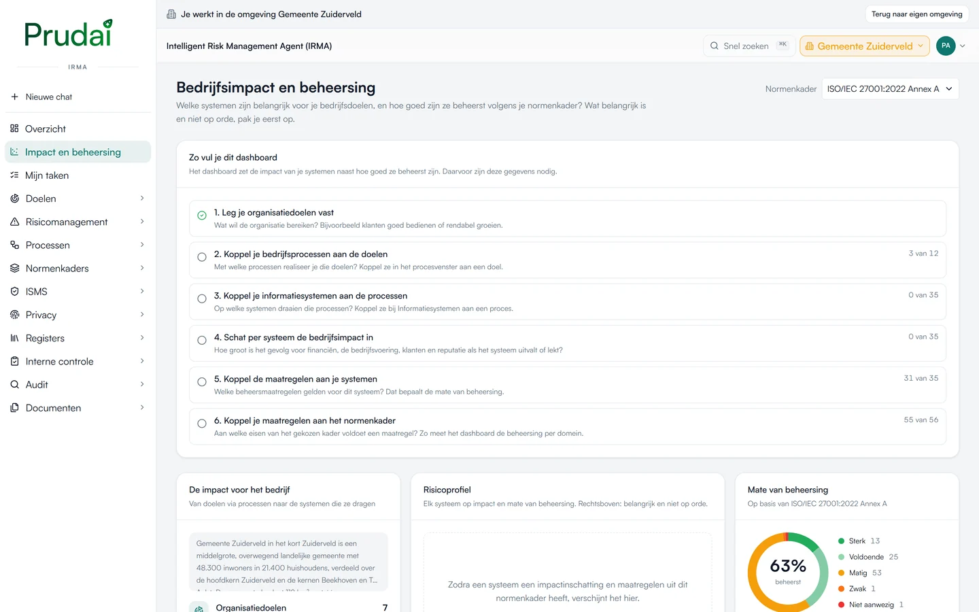Click the Mijn taken checklist icon

point(14,175)
